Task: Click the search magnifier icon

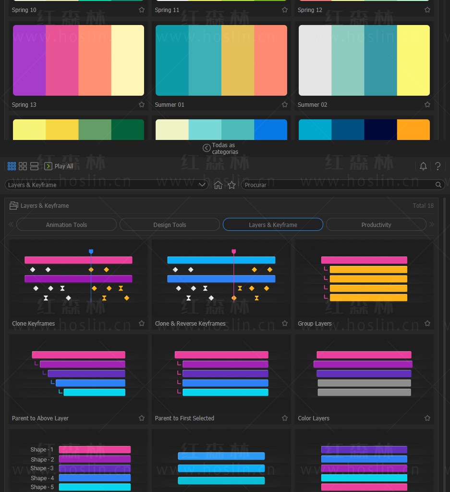Action: [x=438, y=185]
